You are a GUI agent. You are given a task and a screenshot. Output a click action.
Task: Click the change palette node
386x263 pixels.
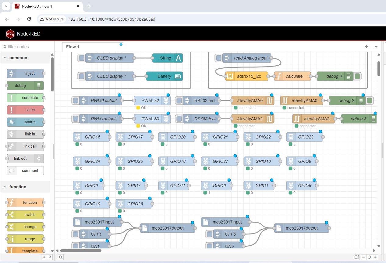pyautogui.click(x=25, y=227)
